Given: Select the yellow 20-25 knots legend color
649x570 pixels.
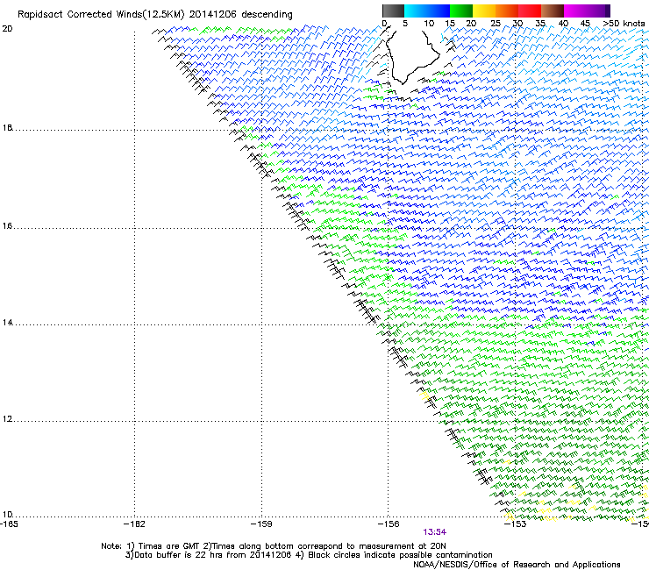Looking at the screenshot, I should [x=484, y=11].
